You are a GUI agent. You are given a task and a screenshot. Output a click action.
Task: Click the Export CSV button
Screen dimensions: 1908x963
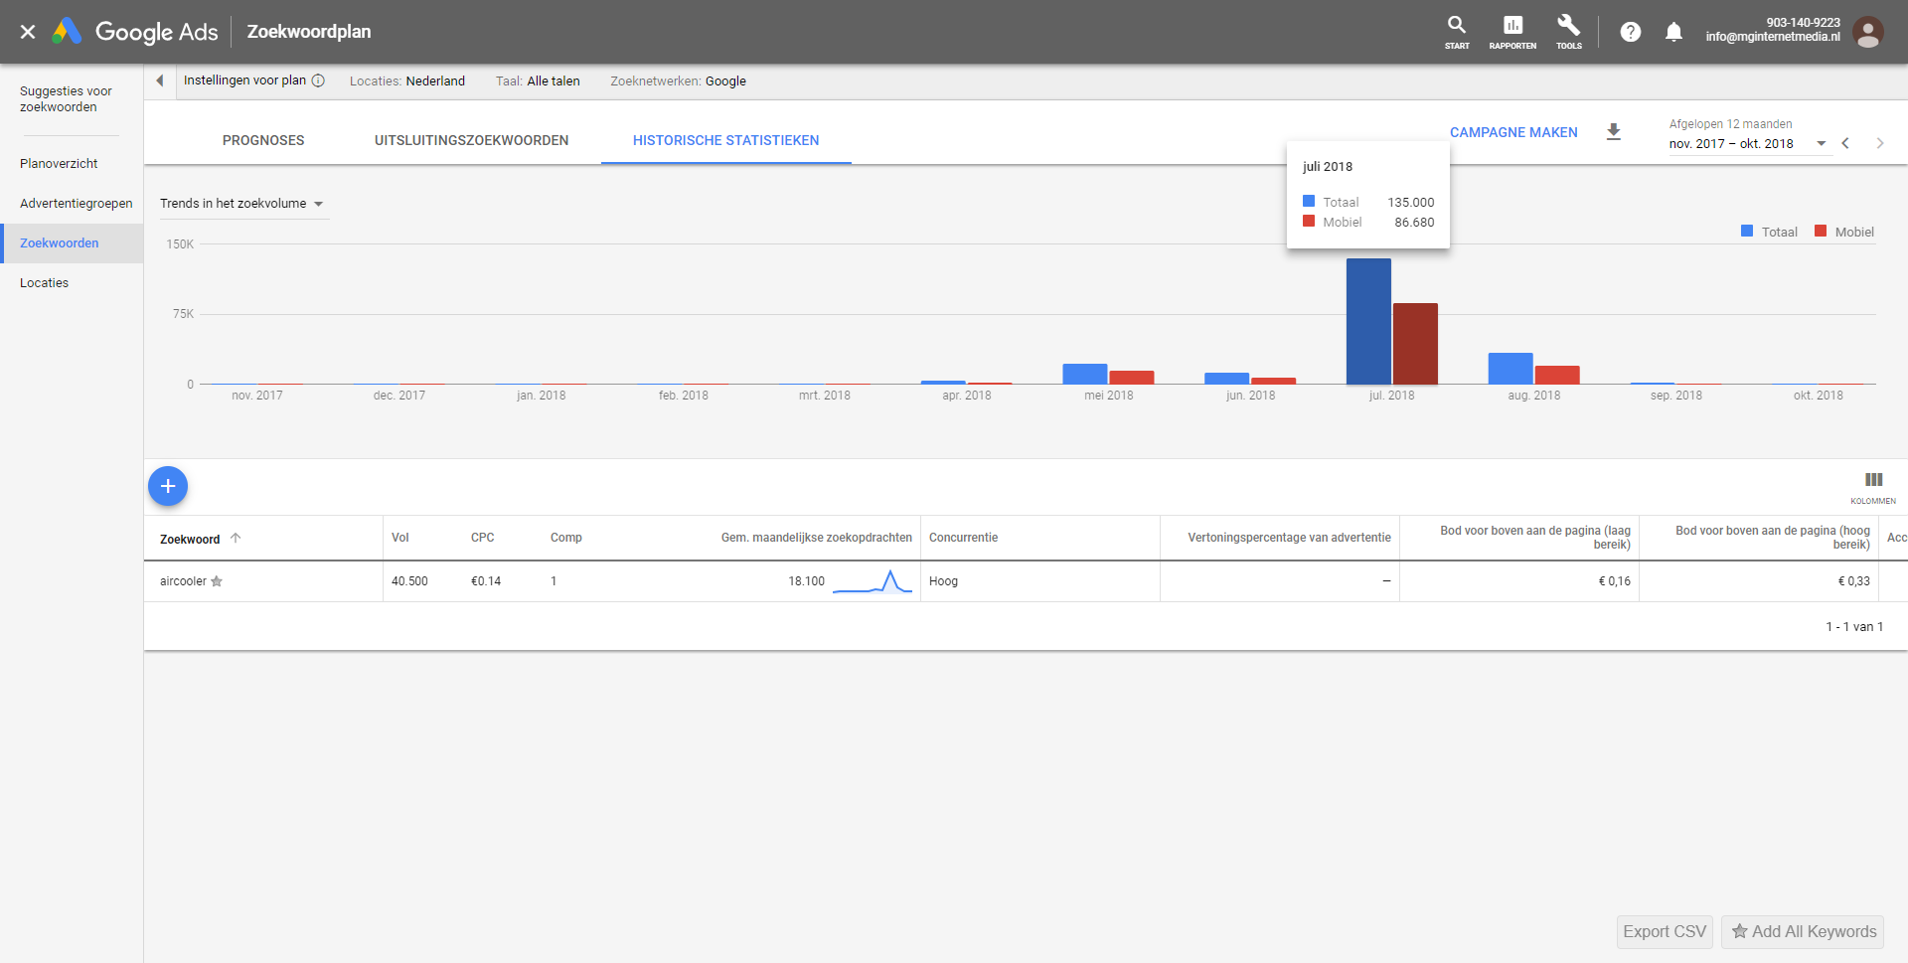tap(1665, 931)
